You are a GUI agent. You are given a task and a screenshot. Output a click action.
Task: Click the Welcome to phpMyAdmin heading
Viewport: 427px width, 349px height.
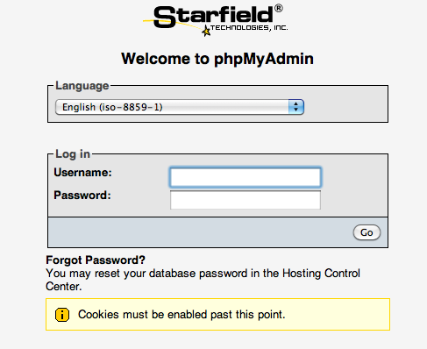[217, 59]
